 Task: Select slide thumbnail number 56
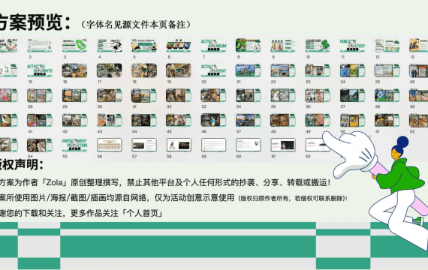(109, 145)
